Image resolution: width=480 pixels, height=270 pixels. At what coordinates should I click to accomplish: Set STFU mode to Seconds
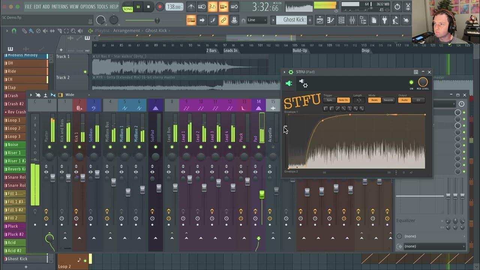pyautogui.click(x=388, y=100)
